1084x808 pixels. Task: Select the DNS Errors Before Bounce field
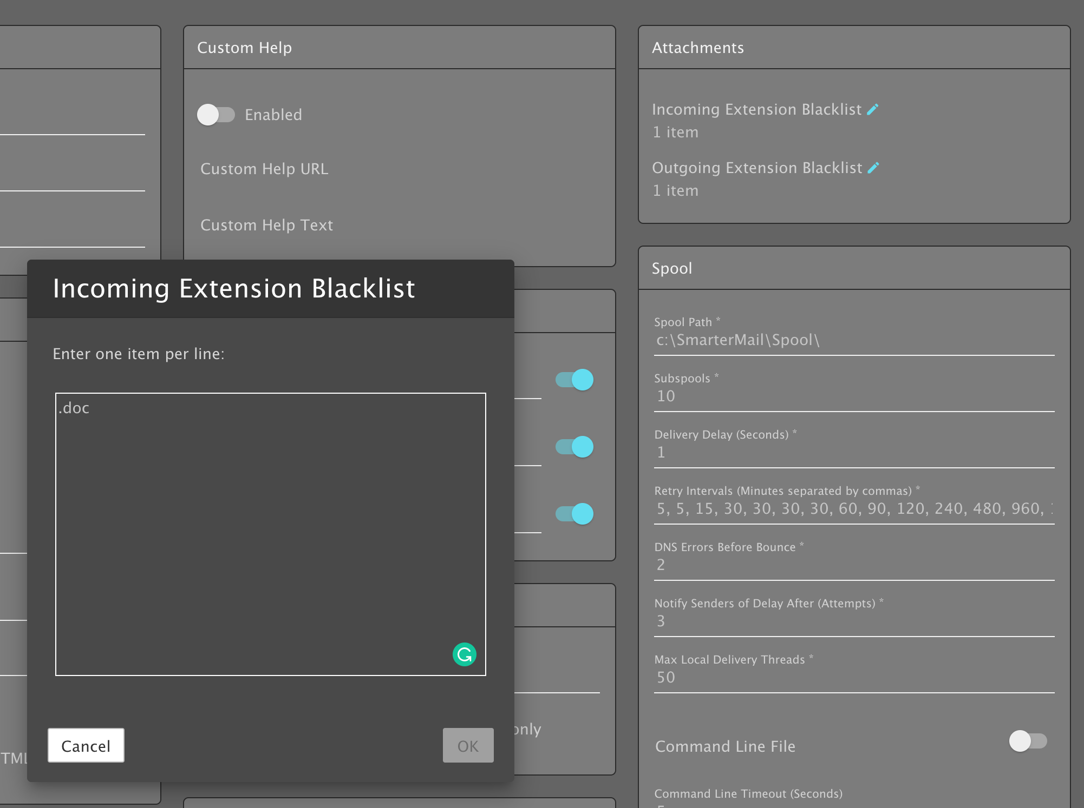click(x=853, y=565)
